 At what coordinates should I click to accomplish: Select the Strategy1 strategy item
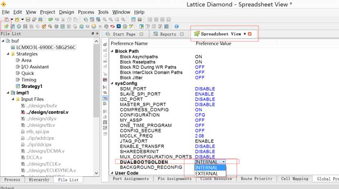click(32, 86)
